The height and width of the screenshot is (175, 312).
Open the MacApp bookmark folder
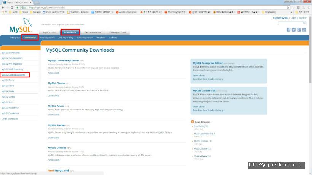point(35,12)
